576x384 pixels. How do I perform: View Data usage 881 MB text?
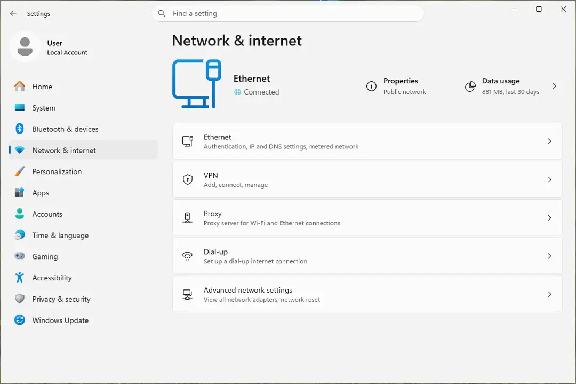point(510,92)
